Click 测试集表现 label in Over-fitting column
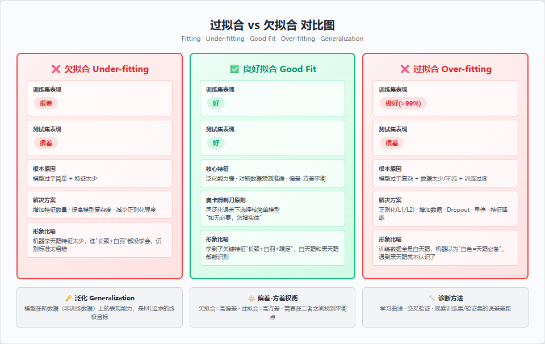 click(393, 129)
